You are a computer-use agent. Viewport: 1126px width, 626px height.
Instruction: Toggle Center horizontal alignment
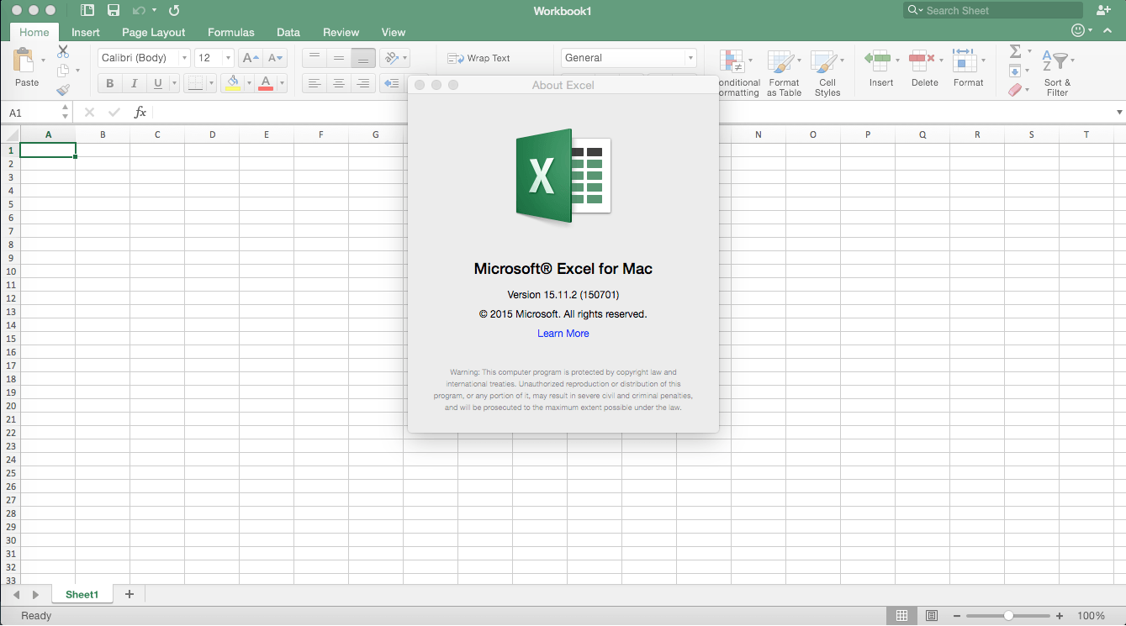coord(339,83)
